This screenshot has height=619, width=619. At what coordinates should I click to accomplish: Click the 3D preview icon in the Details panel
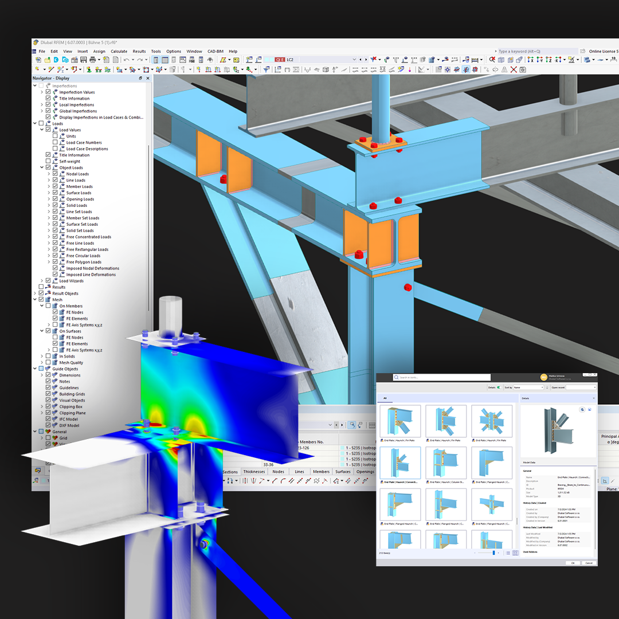click(582, 410)
